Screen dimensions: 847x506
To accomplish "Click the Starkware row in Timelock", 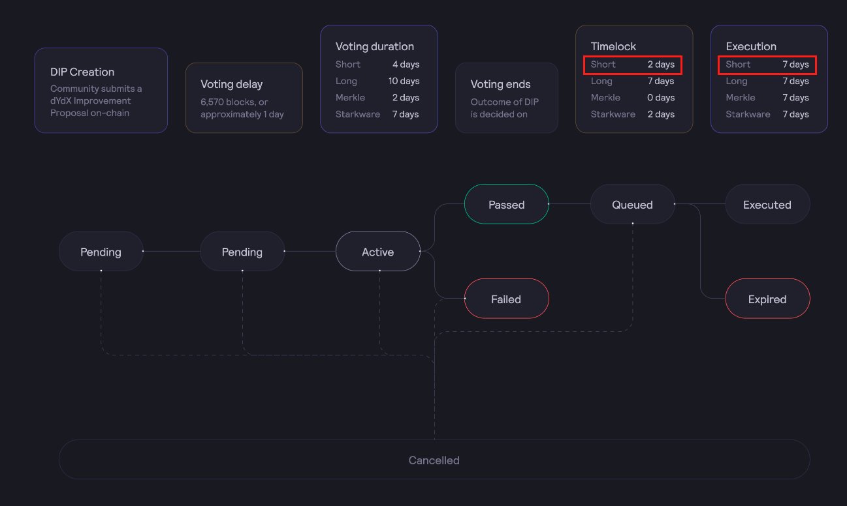I will point(632,113).
